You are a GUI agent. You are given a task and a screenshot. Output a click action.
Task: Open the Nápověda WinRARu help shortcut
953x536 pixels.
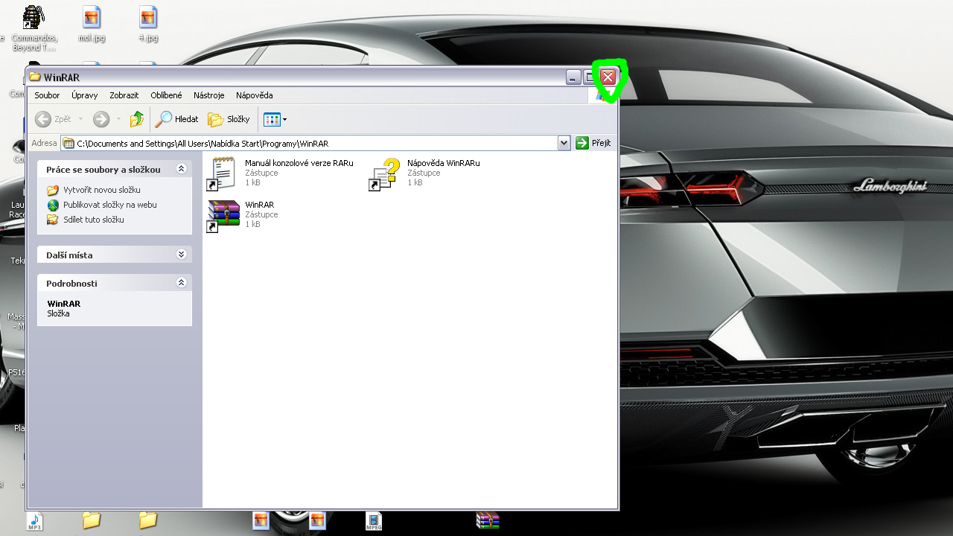pyautogui.click(x=386, y=173)
